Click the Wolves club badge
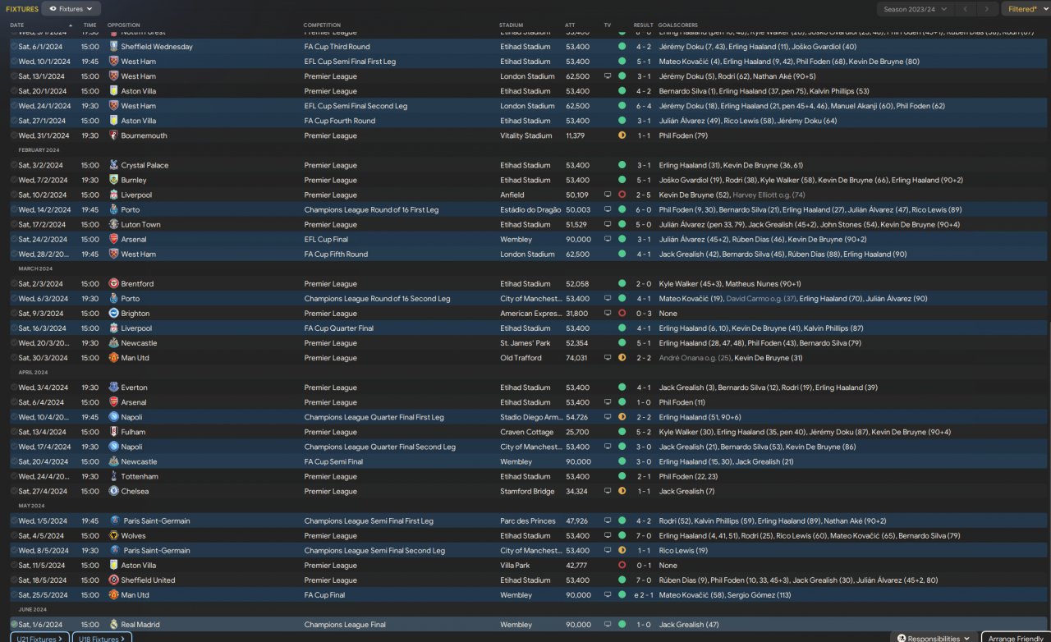This screenshot has height=642, width=1051. pyautogui.click(x=113, y=535)
